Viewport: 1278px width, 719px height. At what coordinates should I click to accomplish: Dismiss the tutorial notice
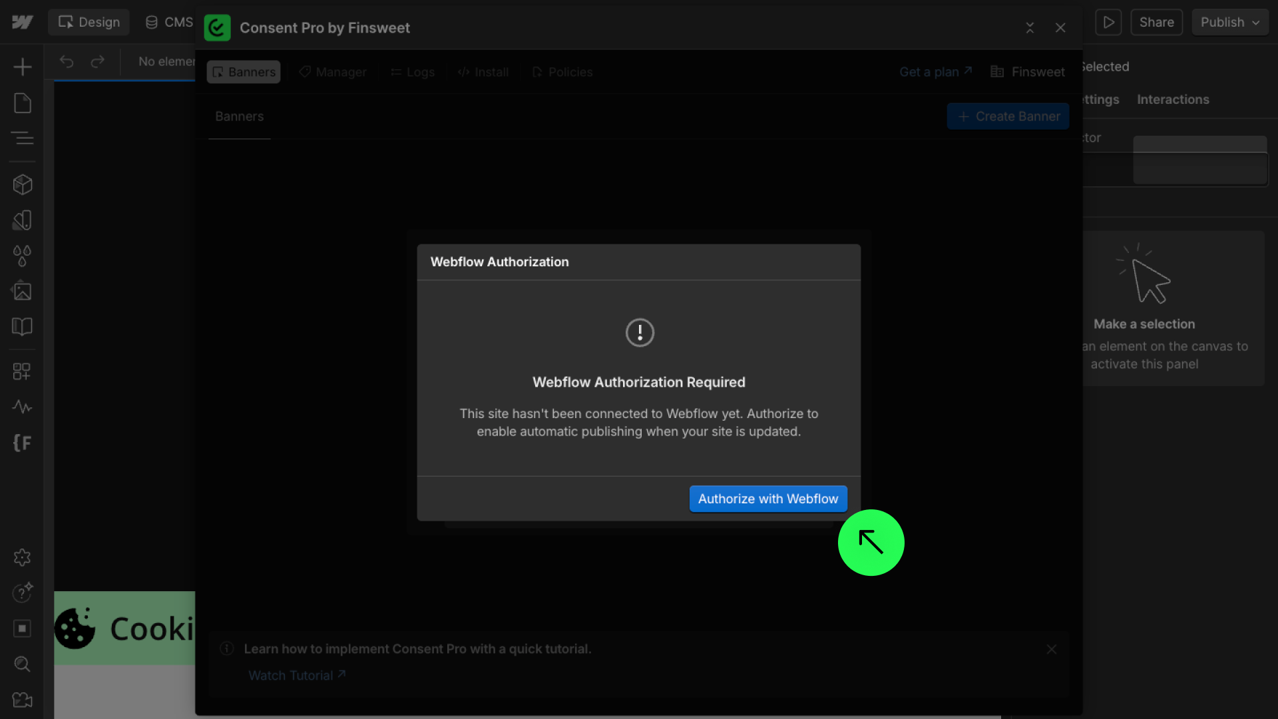click(x=1051, y=649)
